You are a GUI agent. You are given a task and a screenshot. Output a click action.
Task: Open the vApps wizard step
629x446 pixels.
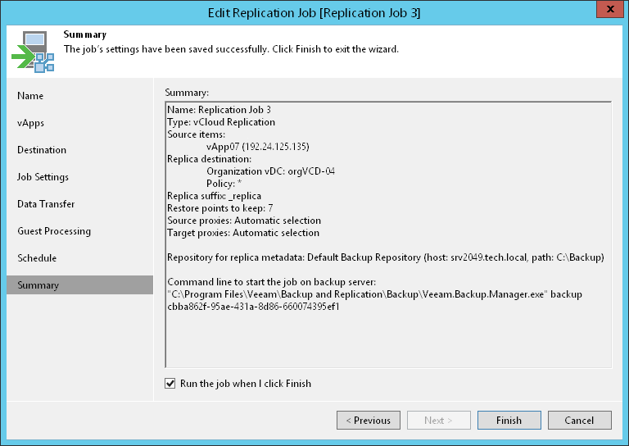pos(31,123)
